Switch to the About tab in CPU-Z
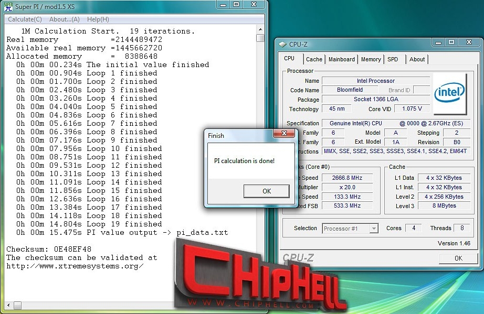 pyautogui.click(x=417, y=59)
